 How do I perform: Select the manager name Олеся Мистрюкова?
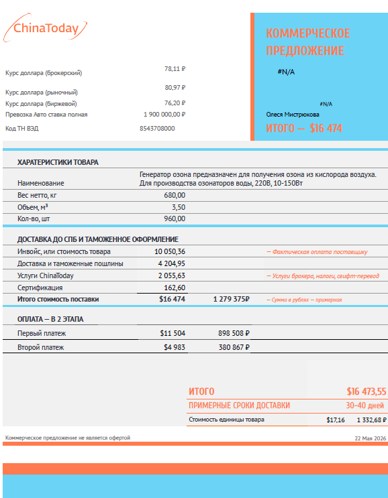point(293,115)
